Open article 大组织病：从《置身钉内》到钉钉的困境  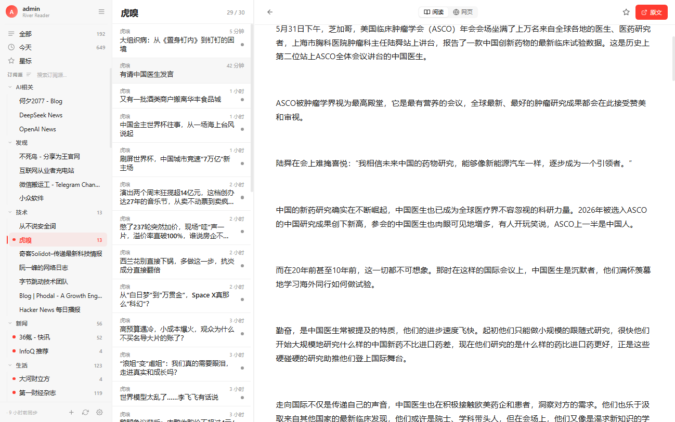181,40
